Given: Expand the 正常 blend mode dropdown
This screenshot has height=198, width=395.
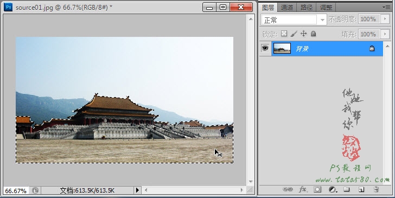Looking at the screenshot, I should click(322, 20).
